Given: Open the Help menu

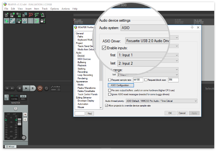Looking at the screenshot, I should [x=75, y=9].
